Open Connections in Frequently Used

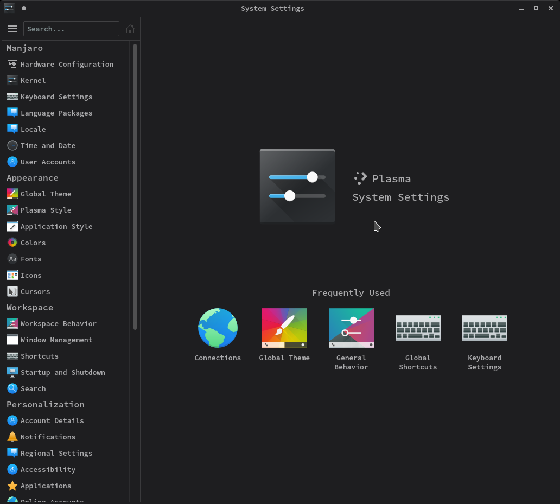[x=218, y=335]
